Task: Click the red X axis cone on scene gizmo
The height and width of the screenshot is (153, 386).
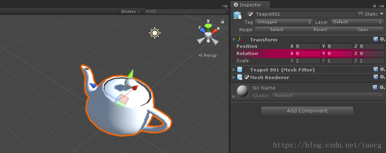Action: pos(214,31)
